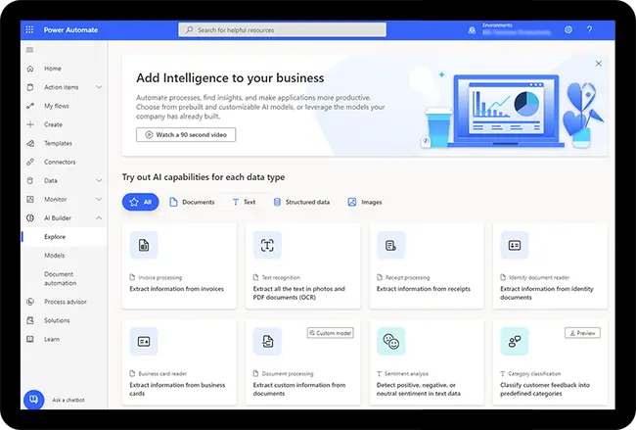Click Watch a 90 second video button
The image size is (636, 430).
(x=186, y=135)
